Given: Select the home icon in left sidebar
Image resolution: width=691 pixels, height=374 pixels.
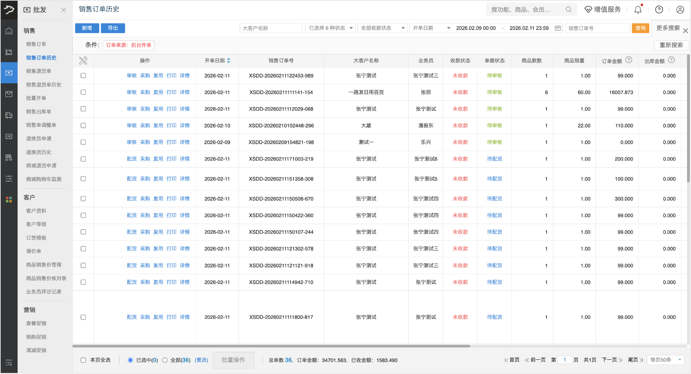Looking at the screenshot, I should click(9, 31).
